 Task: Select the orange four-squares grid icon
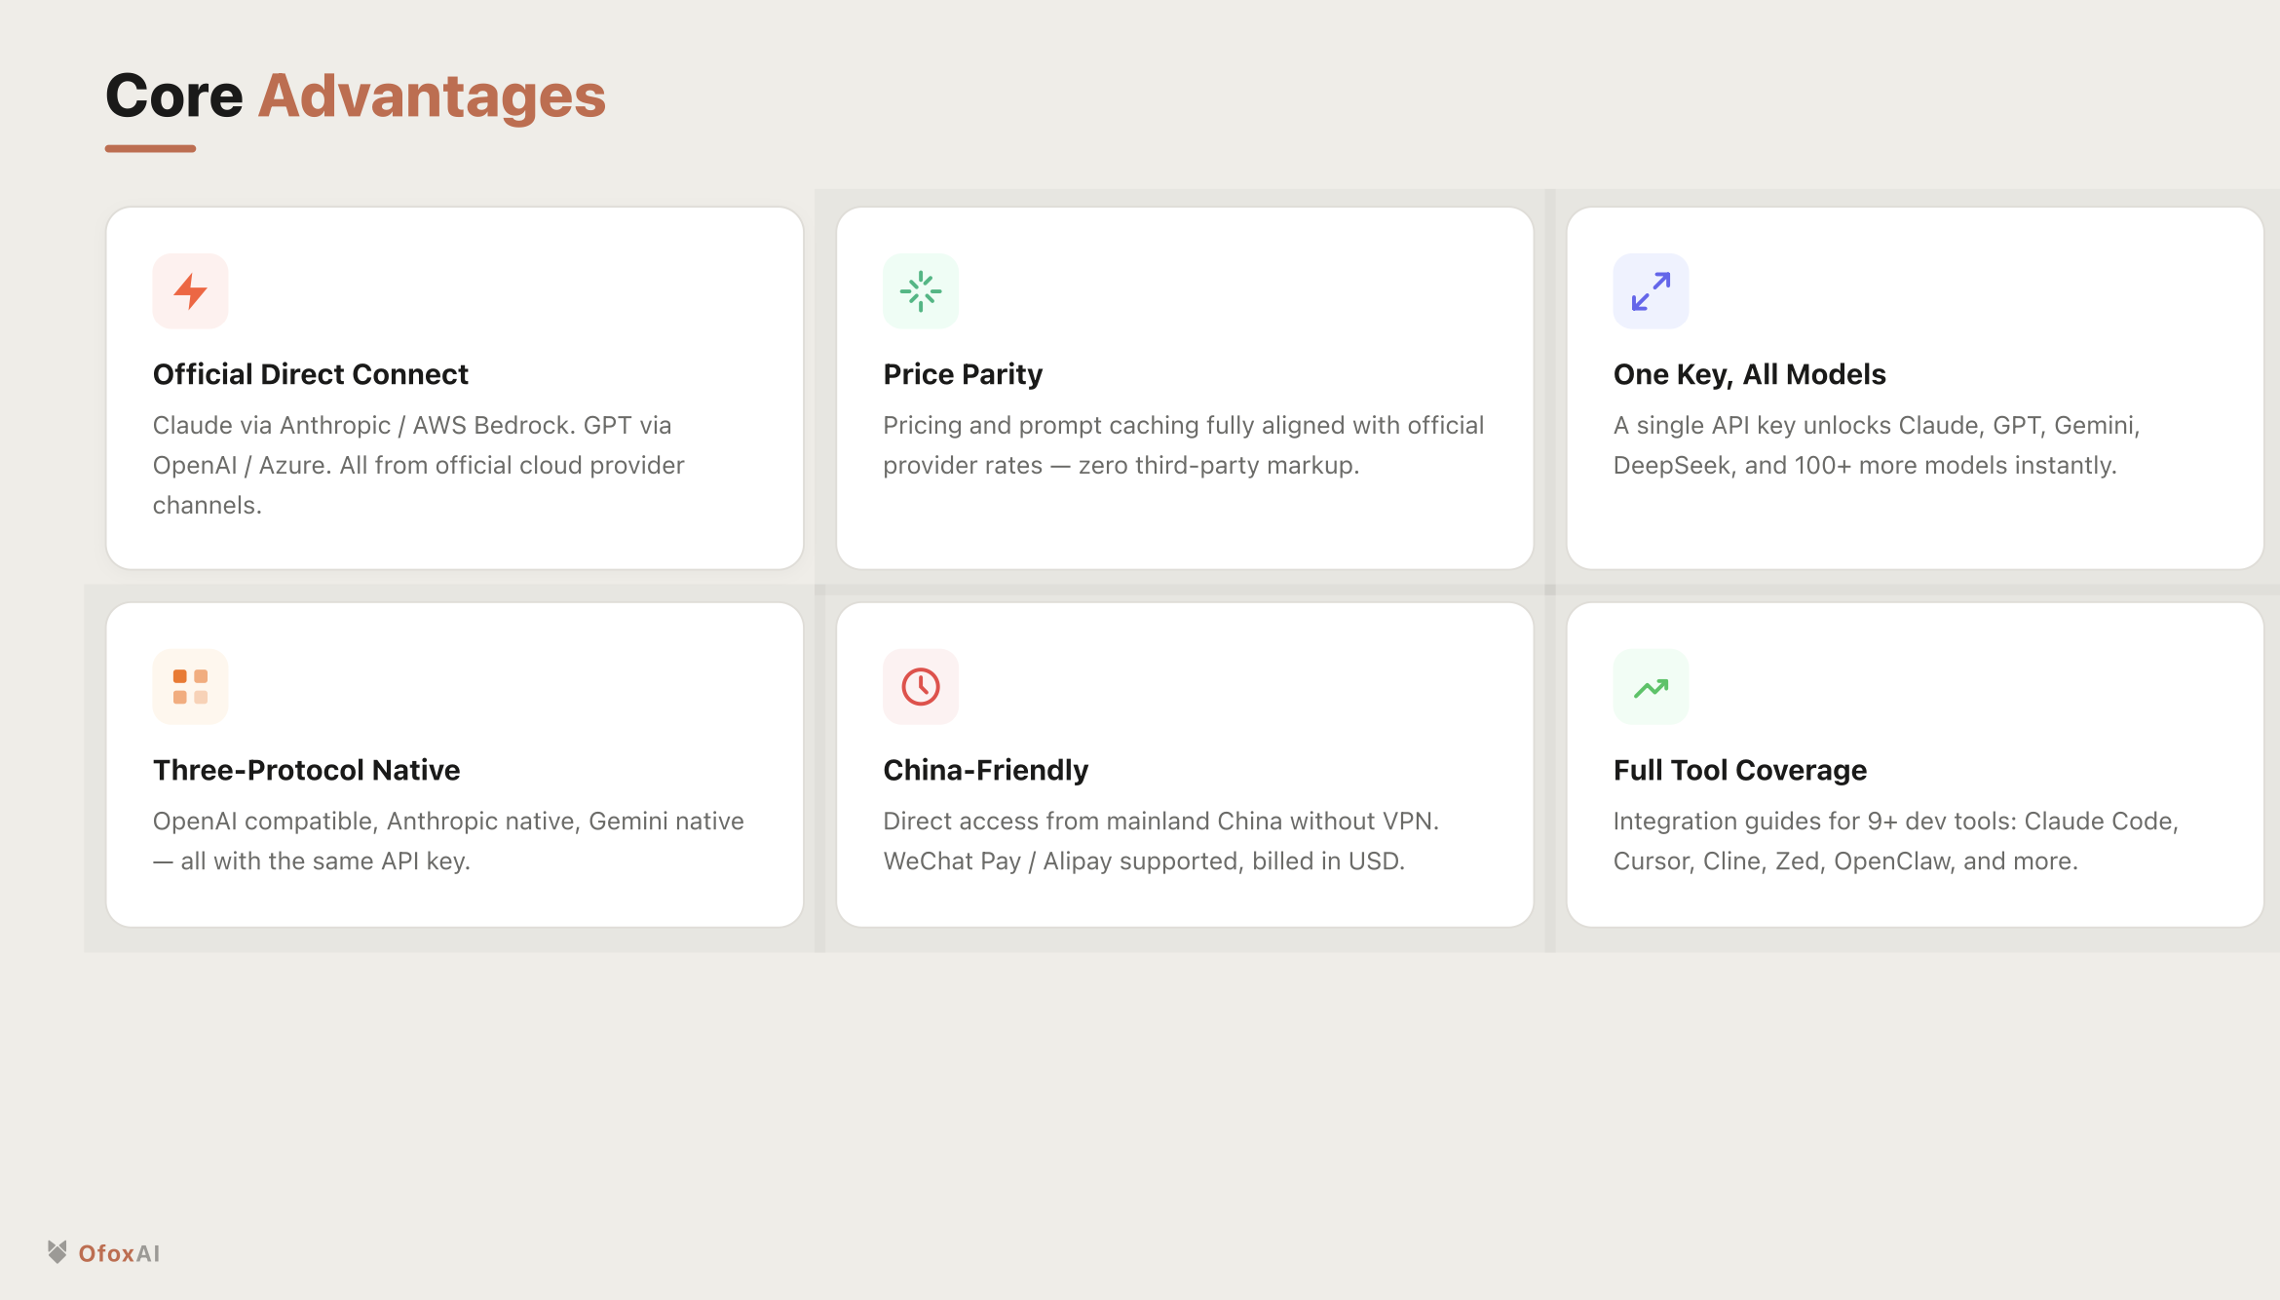tap(190, 687)
